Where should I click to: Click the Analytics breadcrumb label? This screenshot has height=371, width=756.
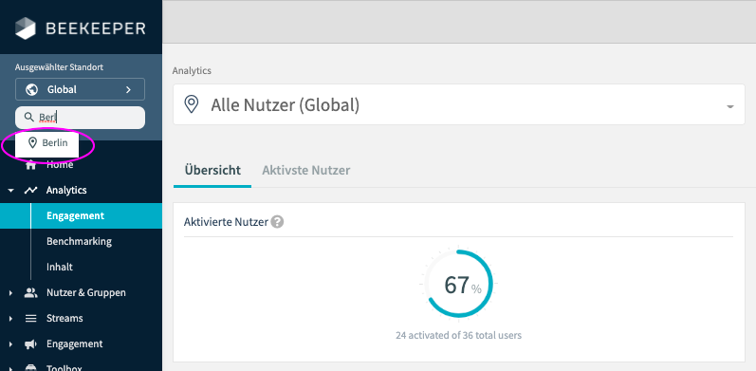pyautogui.click(x=192, y=70)
